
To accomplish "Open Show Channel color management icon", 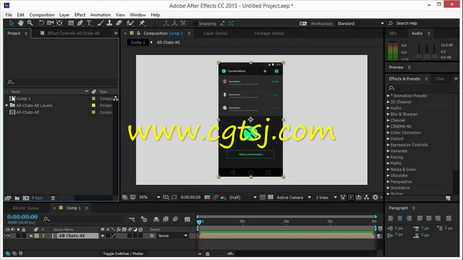I will (x=223, y=197).
